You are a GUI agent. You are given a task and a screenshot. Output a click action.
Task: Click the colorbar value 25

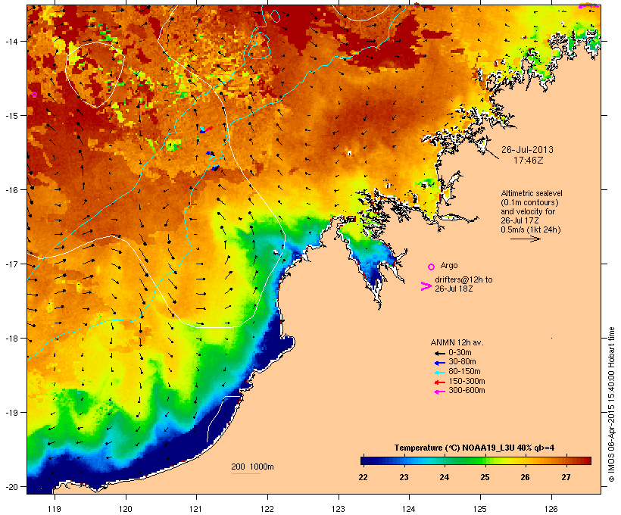click(x=485, y=477)
